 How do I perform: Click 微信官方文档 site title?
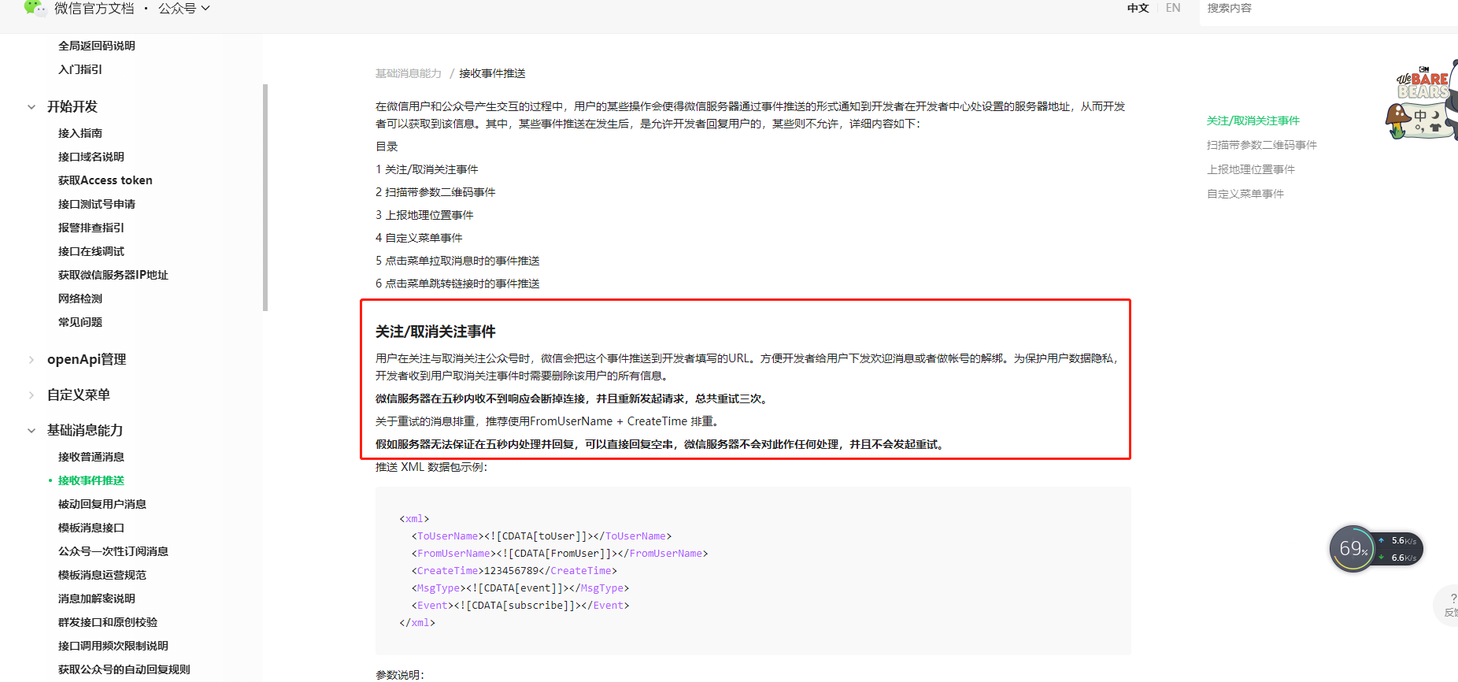94,9
